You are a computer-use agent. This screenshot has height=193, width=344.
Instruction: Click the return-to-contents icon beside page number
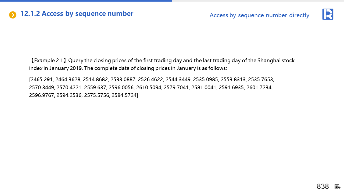[338, 187]
